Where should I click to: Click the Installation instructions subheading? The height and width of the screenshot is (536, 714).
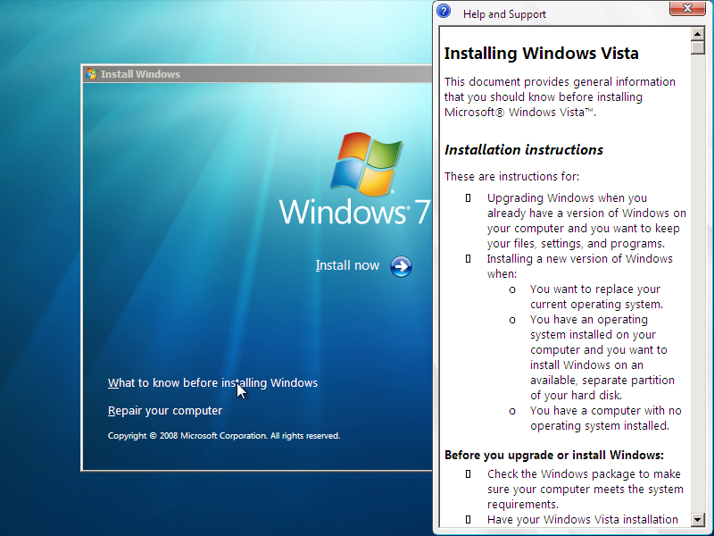(x=524, y=150)
